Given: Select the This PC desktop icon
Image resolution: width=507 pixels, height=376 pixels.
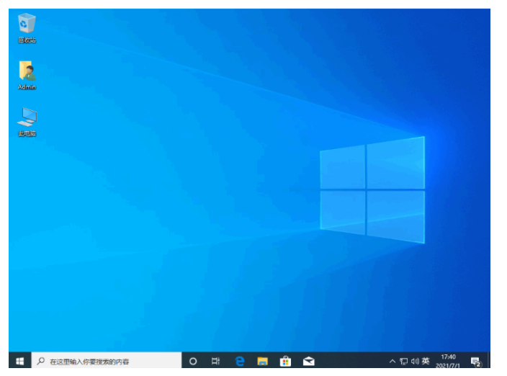Looking at the screenshot, I should click(x=27, y=118).
